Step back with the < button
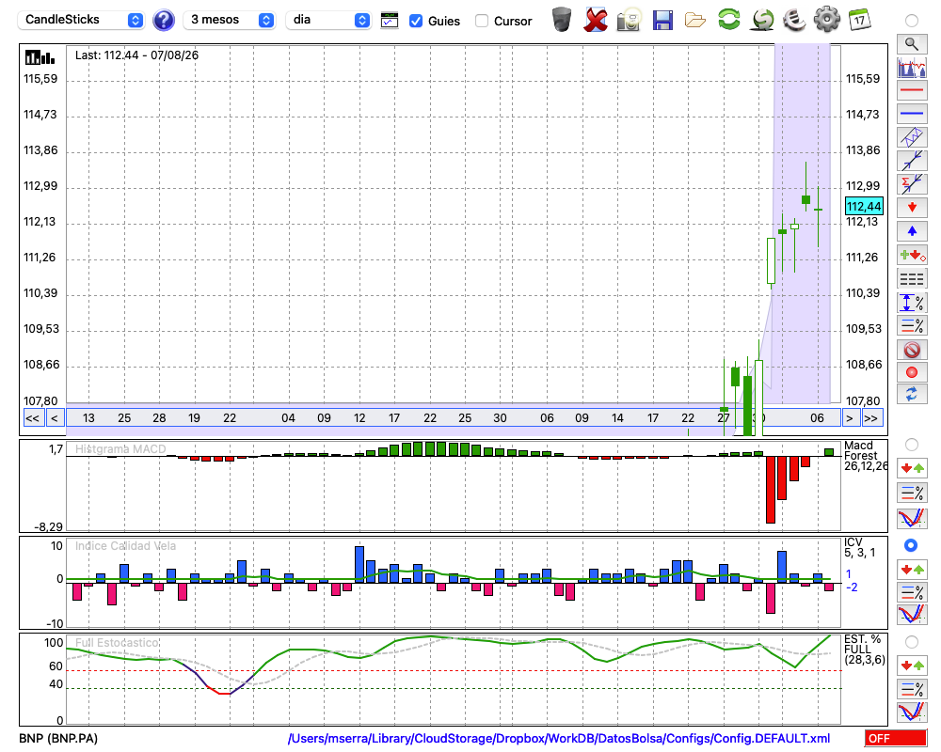Viewport: 941px width, 752px height. click(54, 418)
